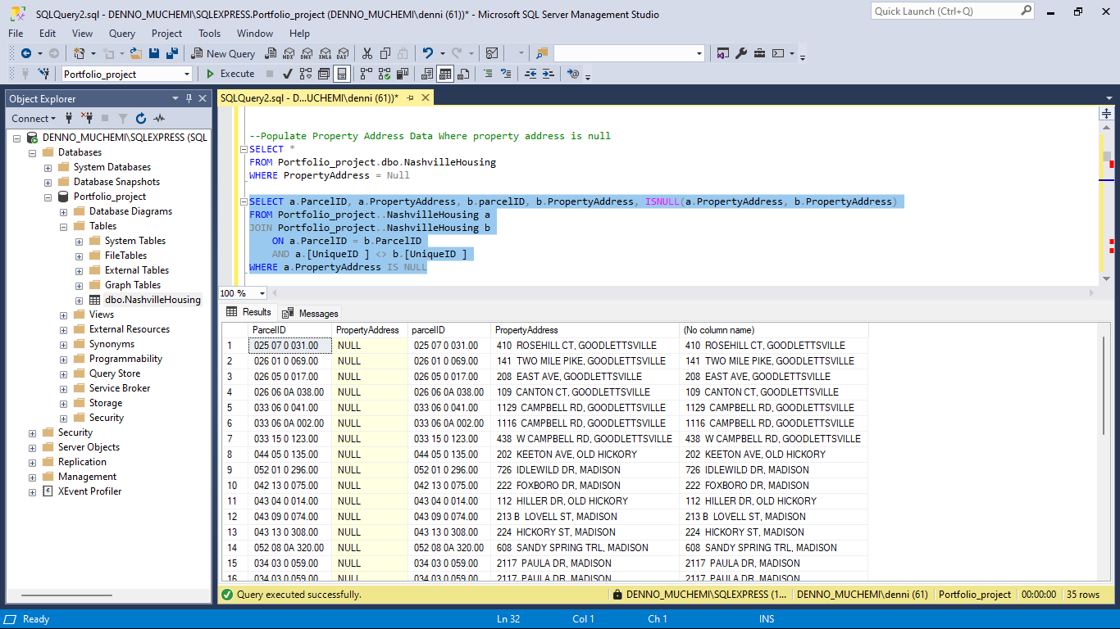The width and height of the screenshot is (1120, 629).
Task: Switch to the Results tab
Action: click(x=248, y=312)
